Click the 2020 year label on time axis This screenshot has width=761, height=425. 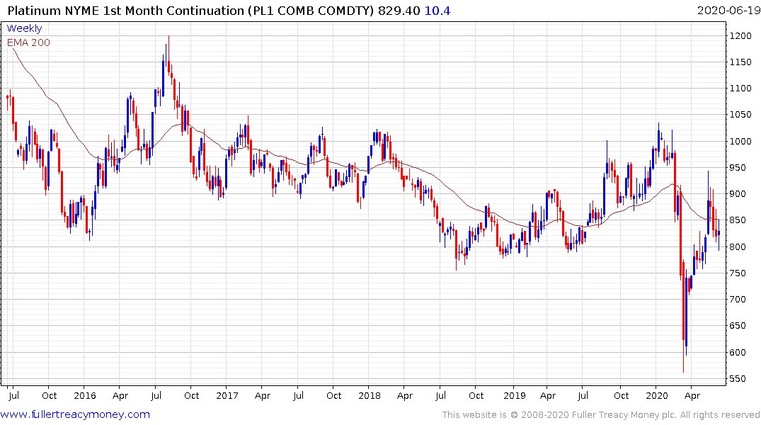[657, 395]
